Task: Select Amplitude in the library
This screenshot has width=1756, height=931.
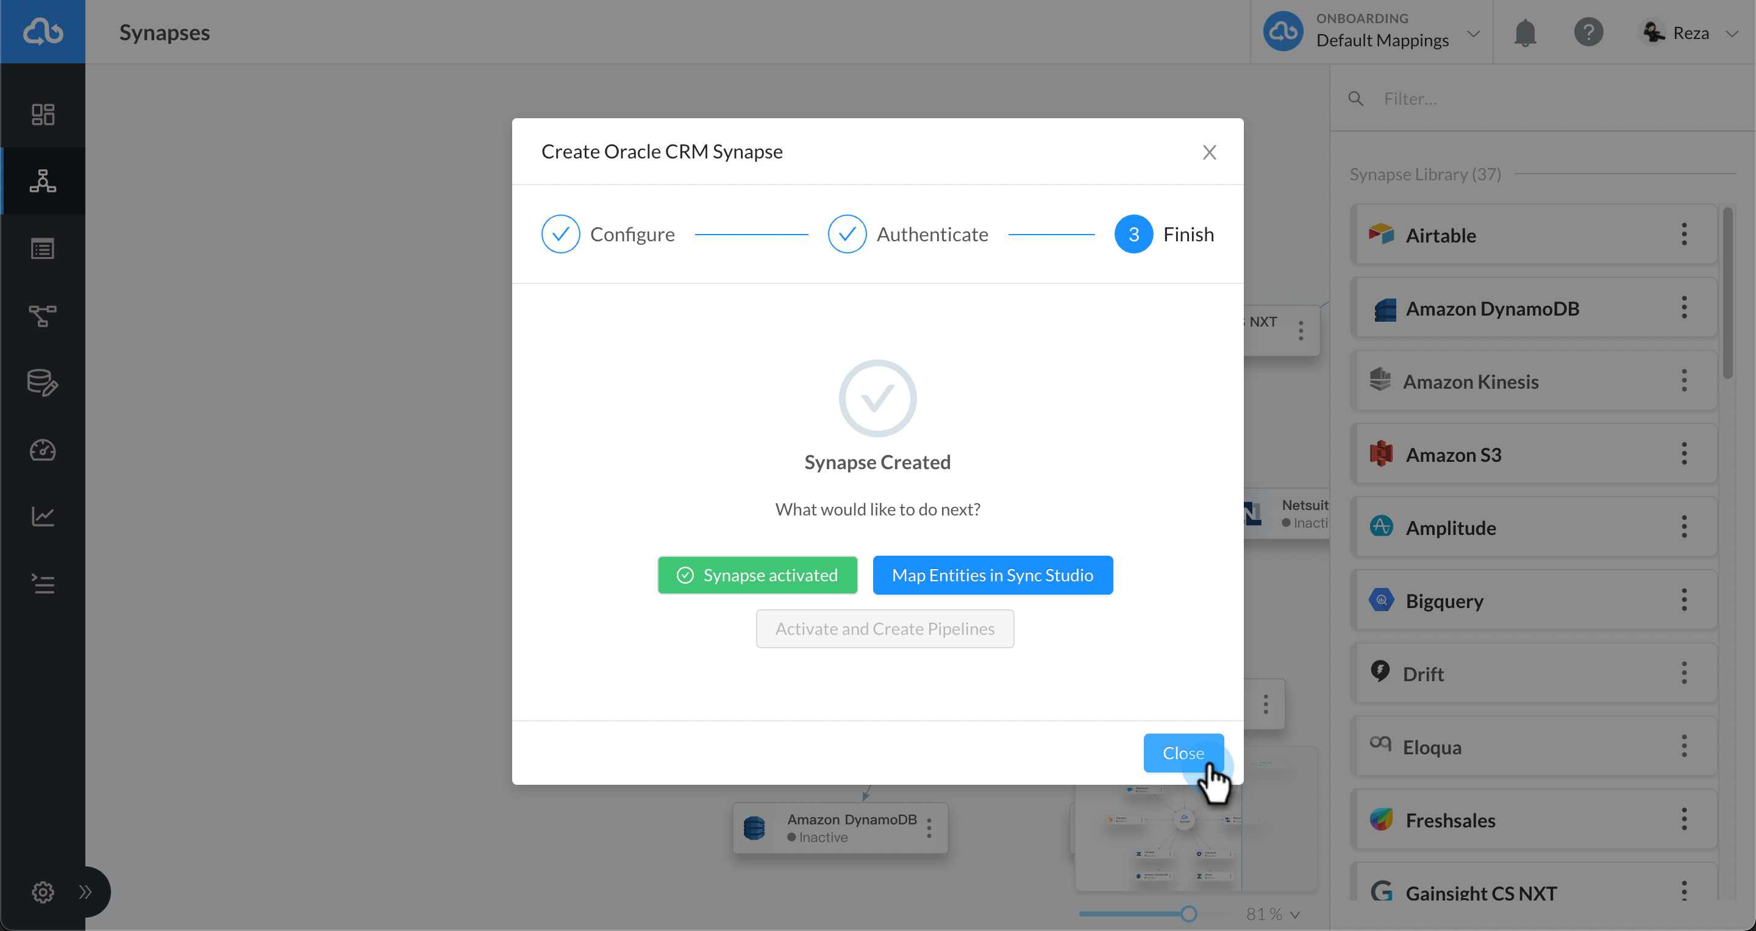Action: (x=1534, y=527)
